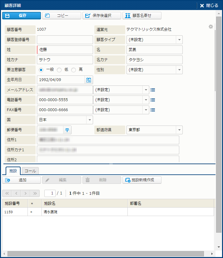Open the FAX number list icon
The width and height of the screenshot is (223, 258).
(x=153, y=110)
